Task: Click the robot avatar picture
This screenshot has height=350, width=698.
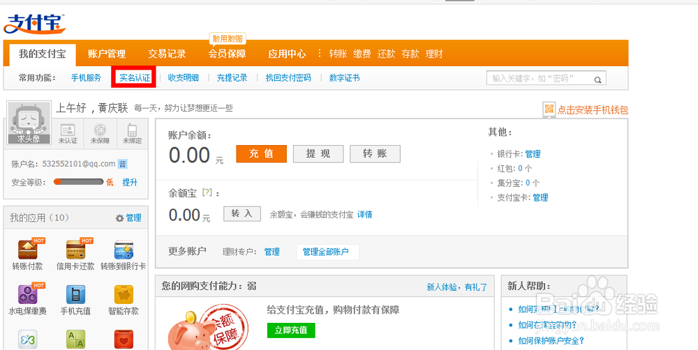Action: [x=29, y=123]
